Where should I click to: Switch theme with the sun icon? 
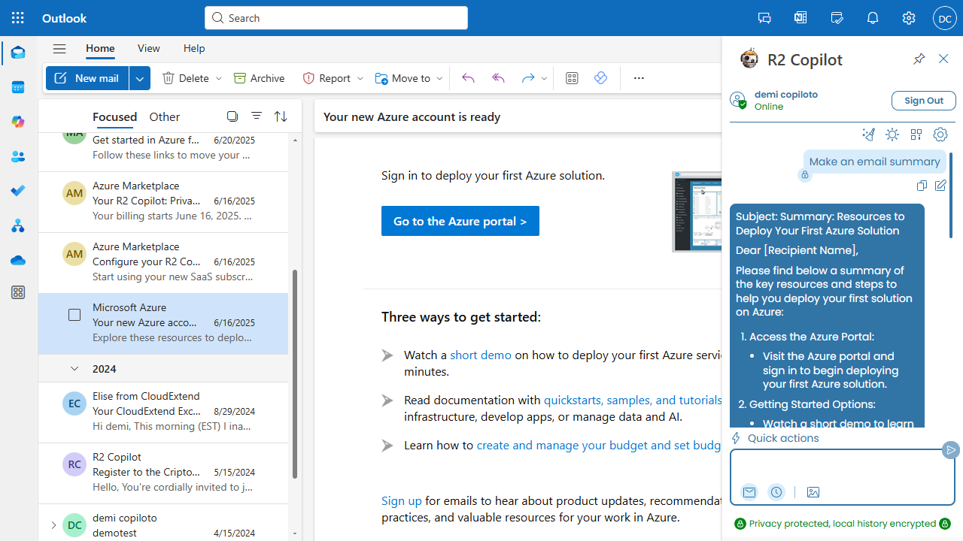click(892, 134)
